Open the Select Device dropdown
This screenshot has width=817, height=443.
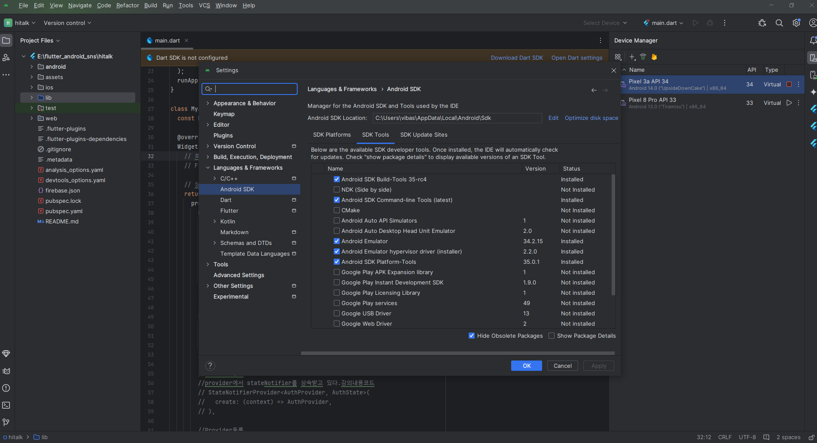[x=605, y=23]
